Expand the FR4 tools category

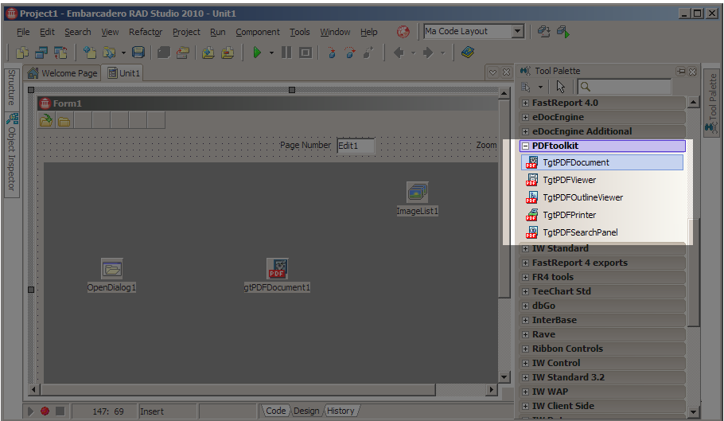(525, 278)
